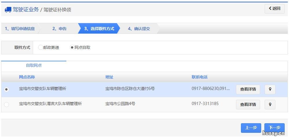The height and width of the screenshot is (138, 289).
Task: Select 邮政寄递 delivery method
Action: click(x=40, y=47)
